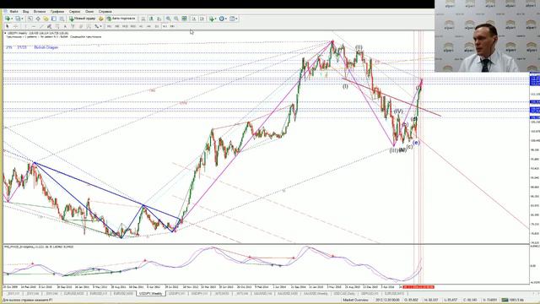
Task: Select the trendline tool
Action: click(41, 26)
